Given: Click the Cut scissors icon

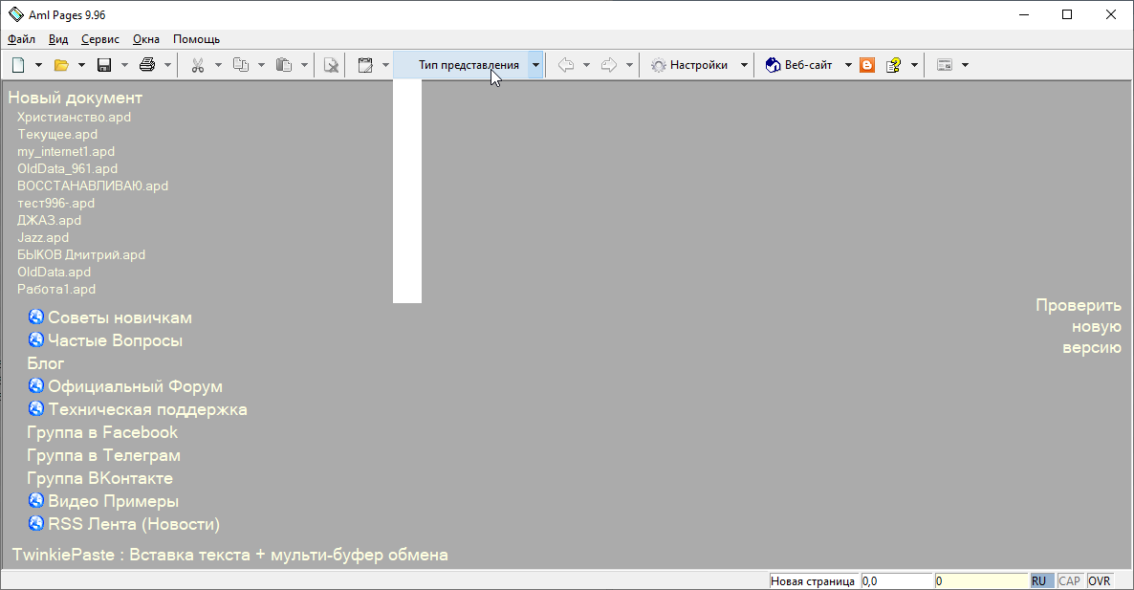Looking at the screenshot, I should [197, 65].
